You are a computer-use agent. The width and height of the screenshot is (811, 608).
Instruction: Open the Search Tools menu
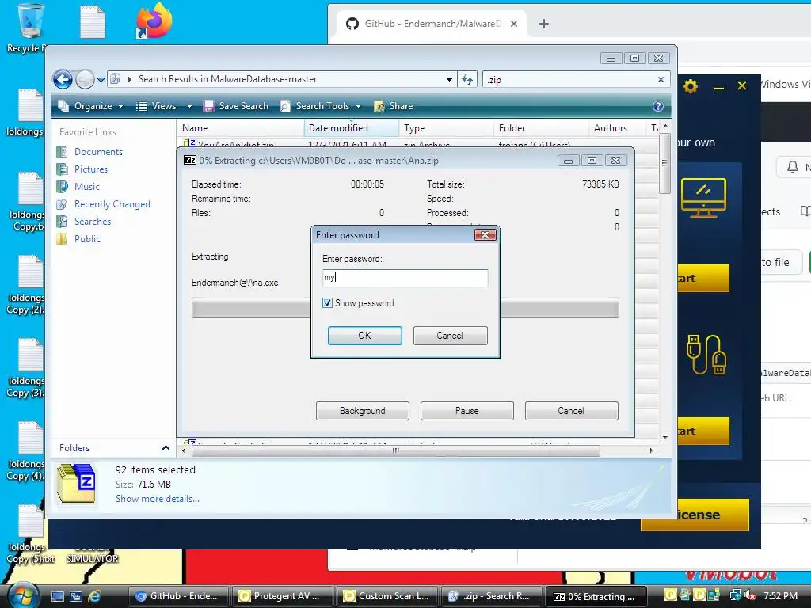(x=321, y=106)
